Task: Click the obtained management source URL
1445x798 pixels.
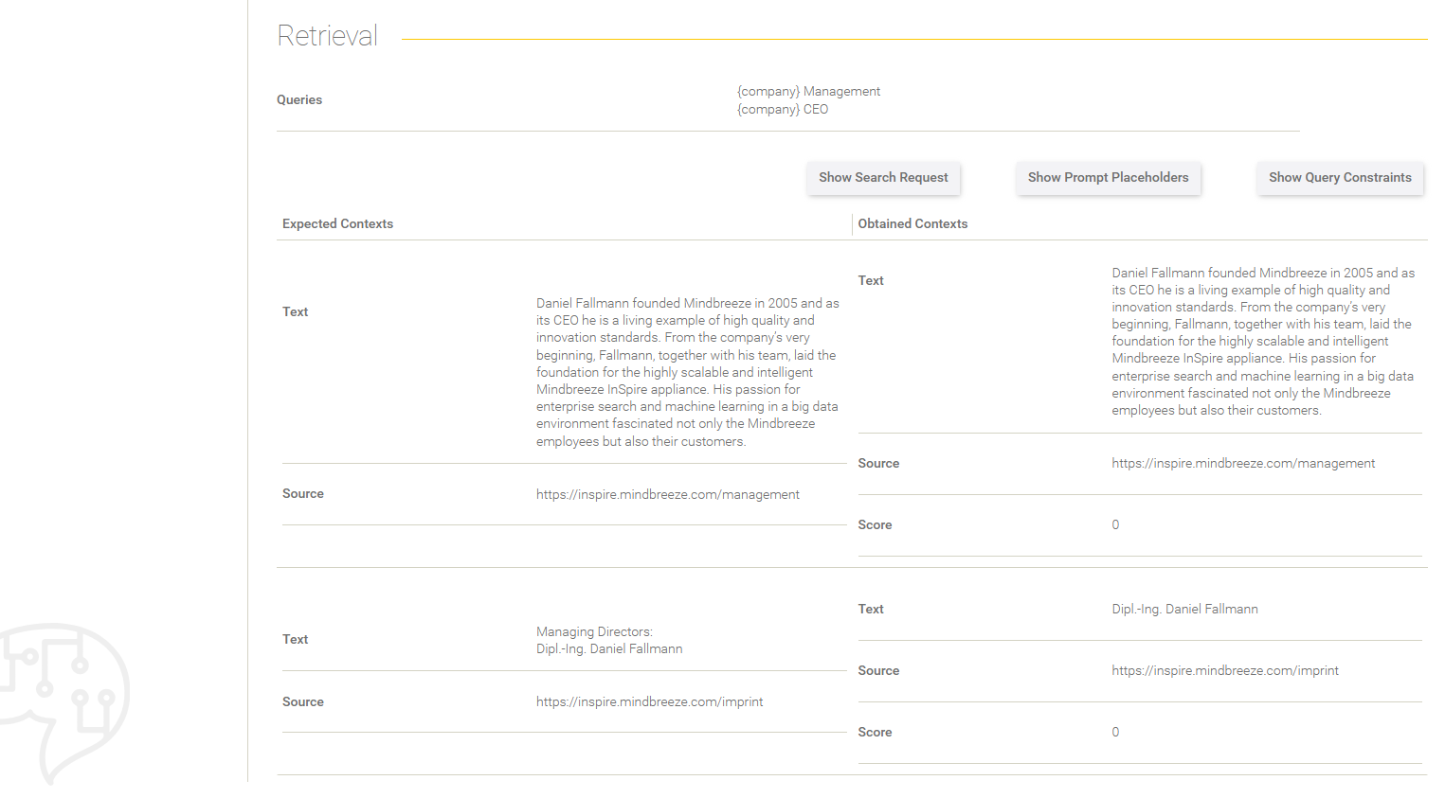Action: click(x=1243, y=464)
